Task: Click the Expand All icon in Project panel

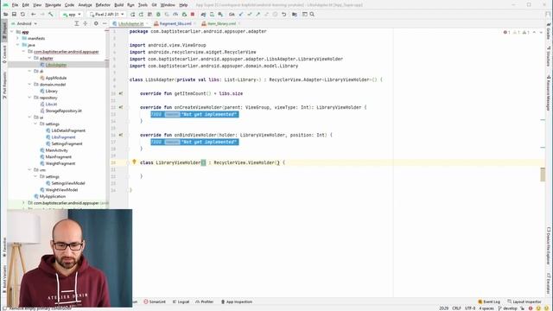Action: 77,23
